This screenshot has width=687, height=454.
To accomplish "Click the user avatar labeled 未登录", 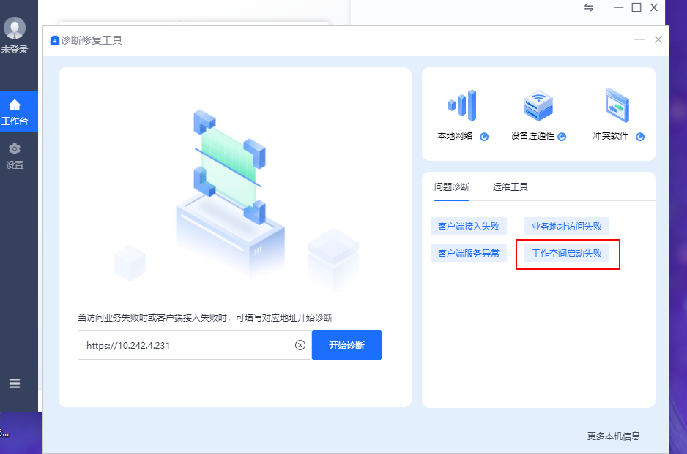I will pos(15,29).
